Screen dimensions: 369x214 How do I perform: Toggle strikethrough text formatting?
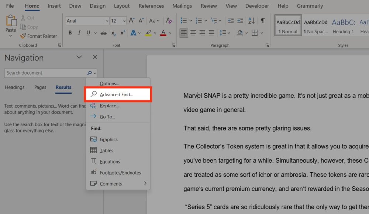(104, 33)
